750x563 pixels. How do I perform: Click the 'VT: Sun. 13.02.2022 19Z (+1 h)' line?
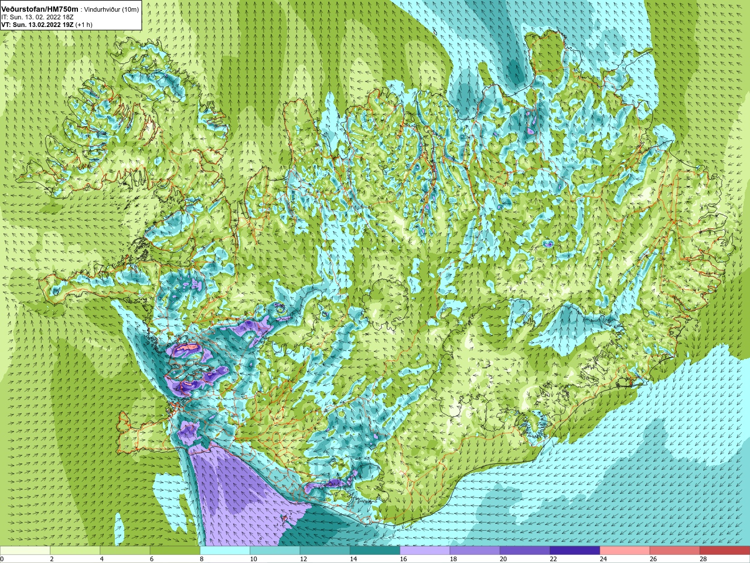coord(47,25)
